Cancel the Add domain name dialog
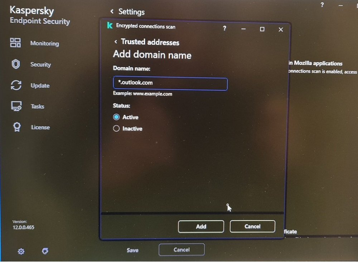The height and width of the screenshot is (263, 358). pyautogui.click(x=252, y=226)
